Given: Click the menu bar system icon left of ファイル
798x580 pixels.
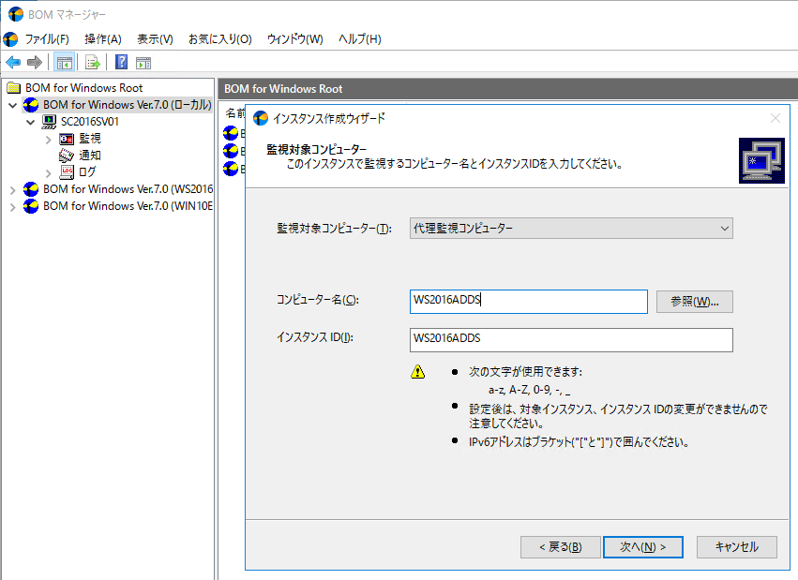Looking at the screenshot, I should (10, 39).
